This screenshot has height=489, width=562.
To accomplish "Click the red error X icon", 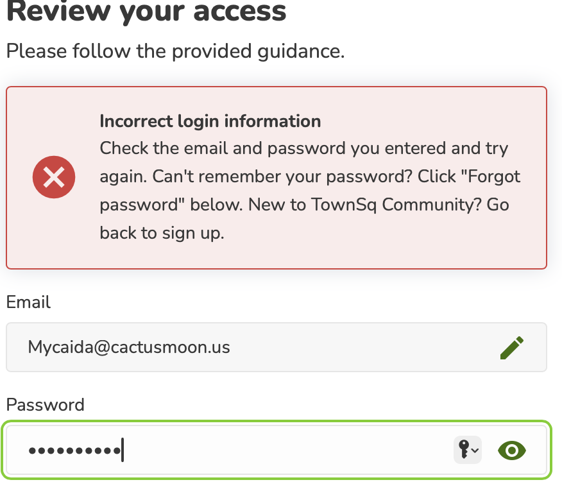I will 54,177.
